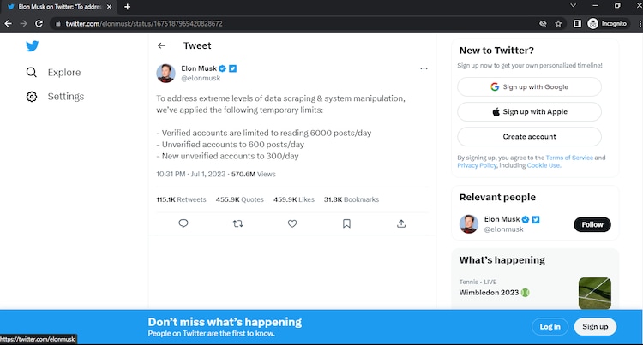Like the tweet with the heart icon
This screenshot has height=345, width=643.
[x=292, y=223]
